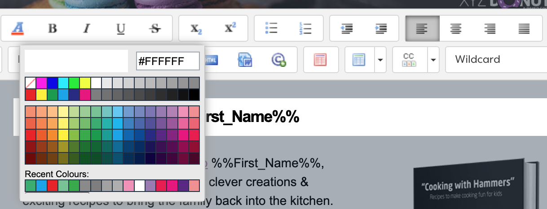Viewport: 547px width, 209px height.
Task: Align text left
Action: (x=422, y=29)
